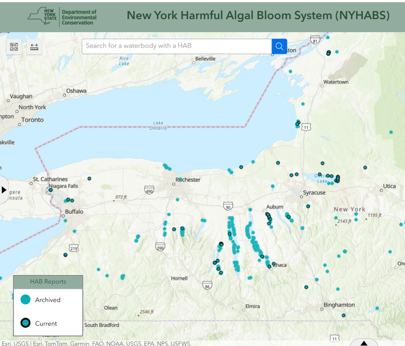405x346 pixels.
Task: Expand the left side panel arrow
Action: pos(4,190)
